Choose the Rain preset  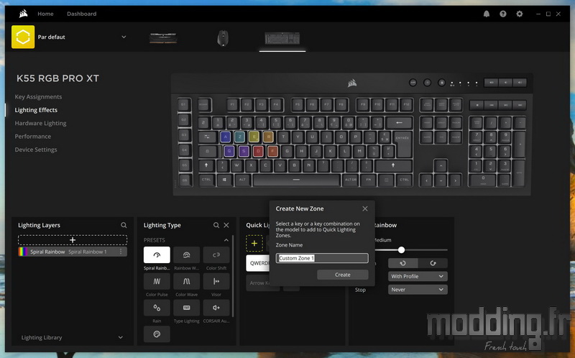click(157, 308)
